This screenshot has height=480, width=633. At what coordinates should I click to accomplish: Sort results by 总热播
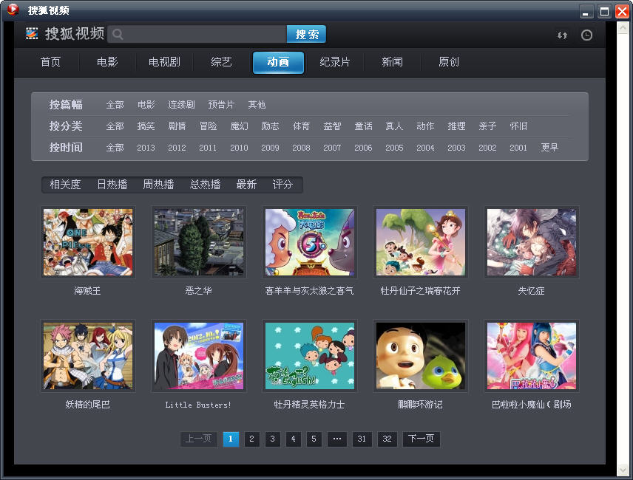click(206, 185)
